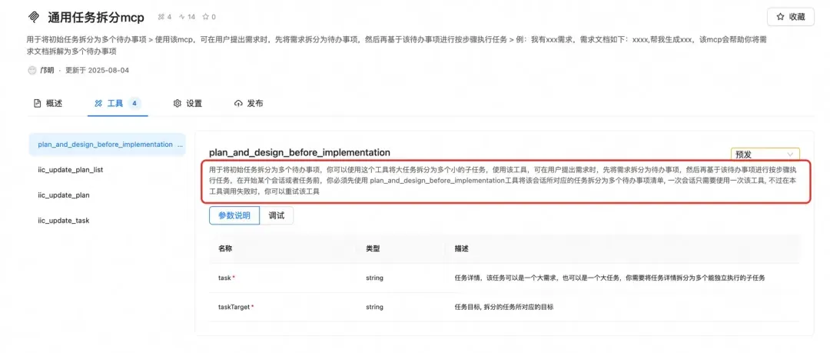Click the tool icon in 工具 tab
Screen dimensions: 830x353
point(98,103)
